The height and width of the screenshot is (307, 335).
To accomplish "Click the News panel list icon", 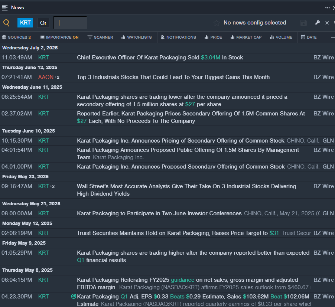I will pos(5,8).
